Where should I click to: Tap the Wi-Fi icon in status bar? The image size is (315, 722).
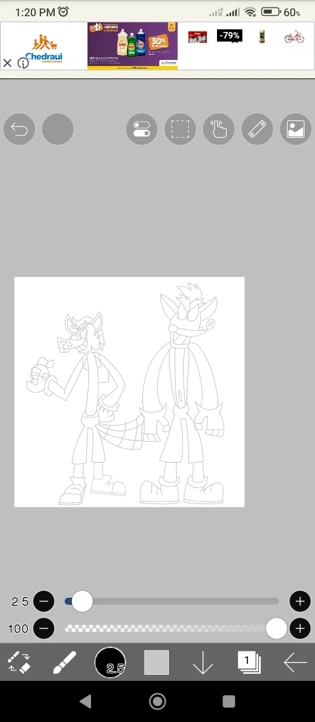point(251,12)
